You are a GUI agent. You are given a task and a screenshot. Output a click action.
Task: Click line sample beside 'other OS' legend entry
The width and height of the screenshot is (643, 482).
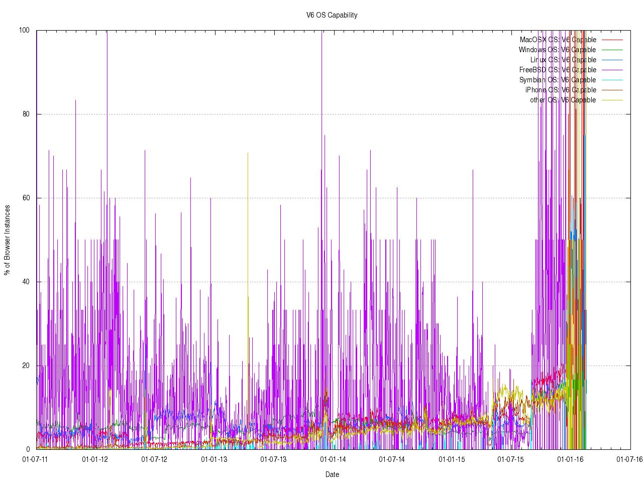pos(612,100)
